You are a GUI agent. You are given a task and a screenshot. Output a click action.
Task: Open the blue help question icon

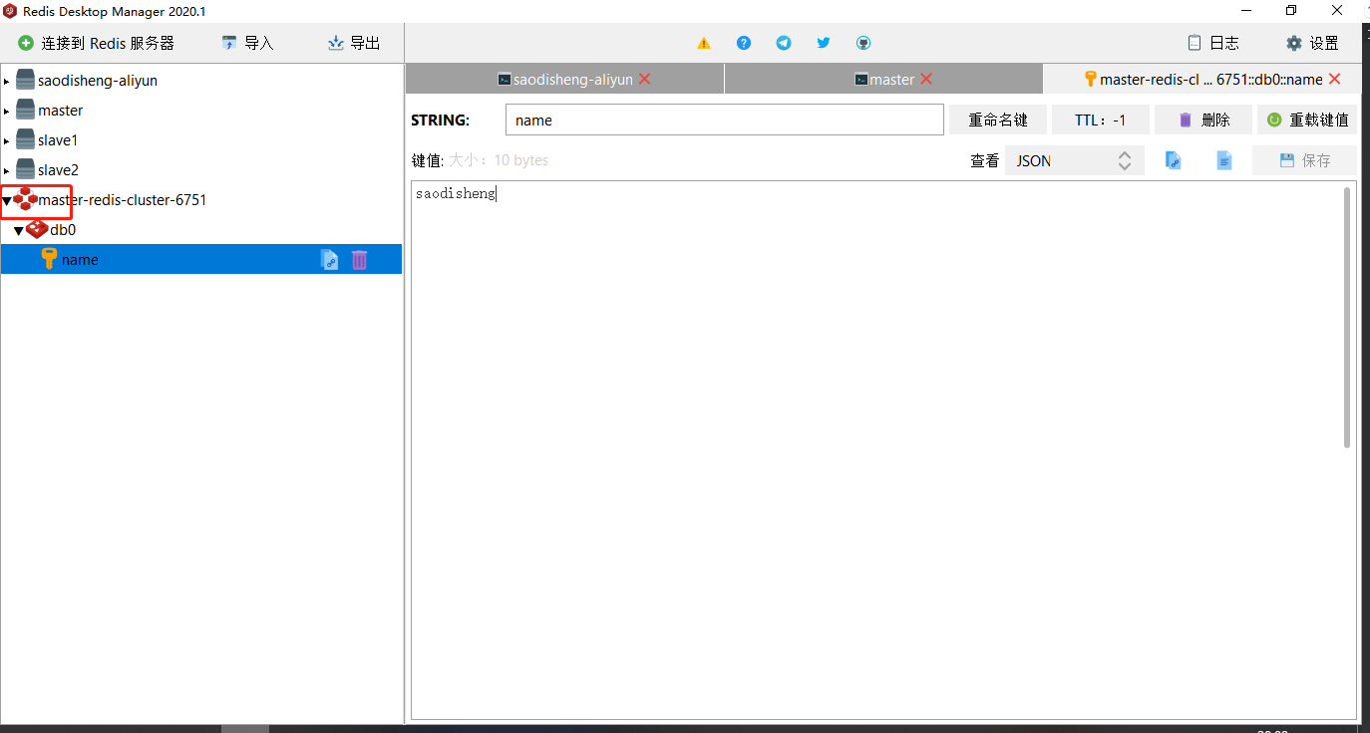[x=744, y=43]
